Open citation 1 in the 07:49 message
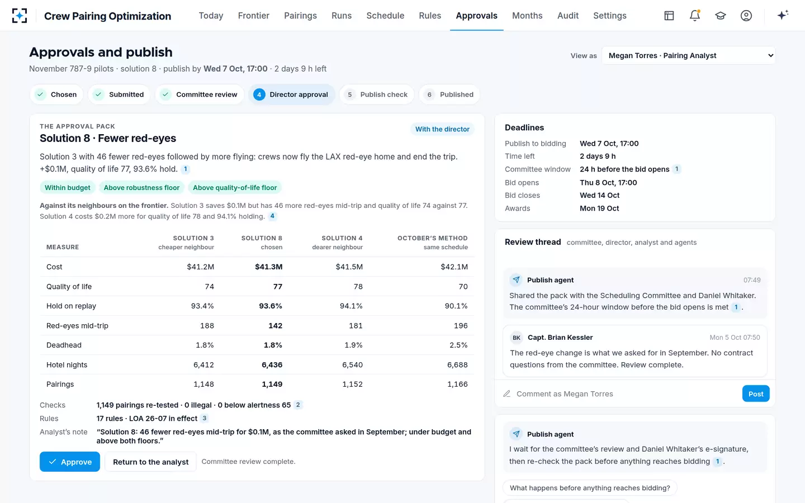Viewport: 805px width, 503px height. click(736, 307)
